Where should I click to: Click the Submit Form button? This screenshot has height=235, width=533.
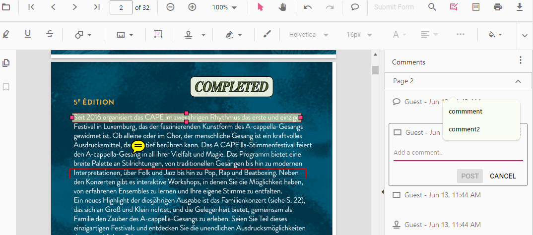[x=394, y=7]
